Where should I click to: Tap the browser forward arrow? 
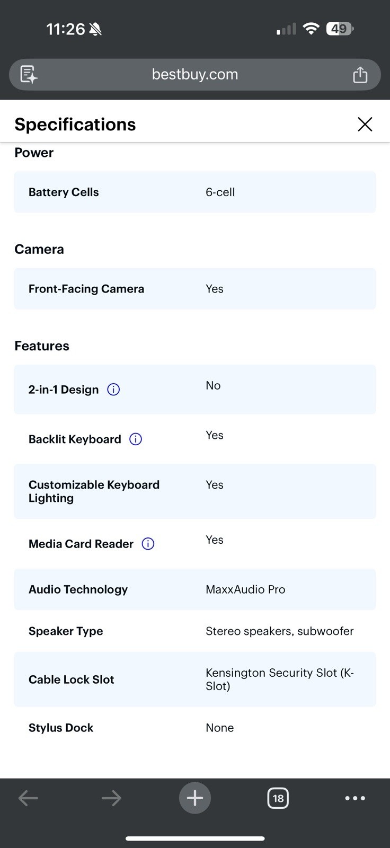coord(111,798)
